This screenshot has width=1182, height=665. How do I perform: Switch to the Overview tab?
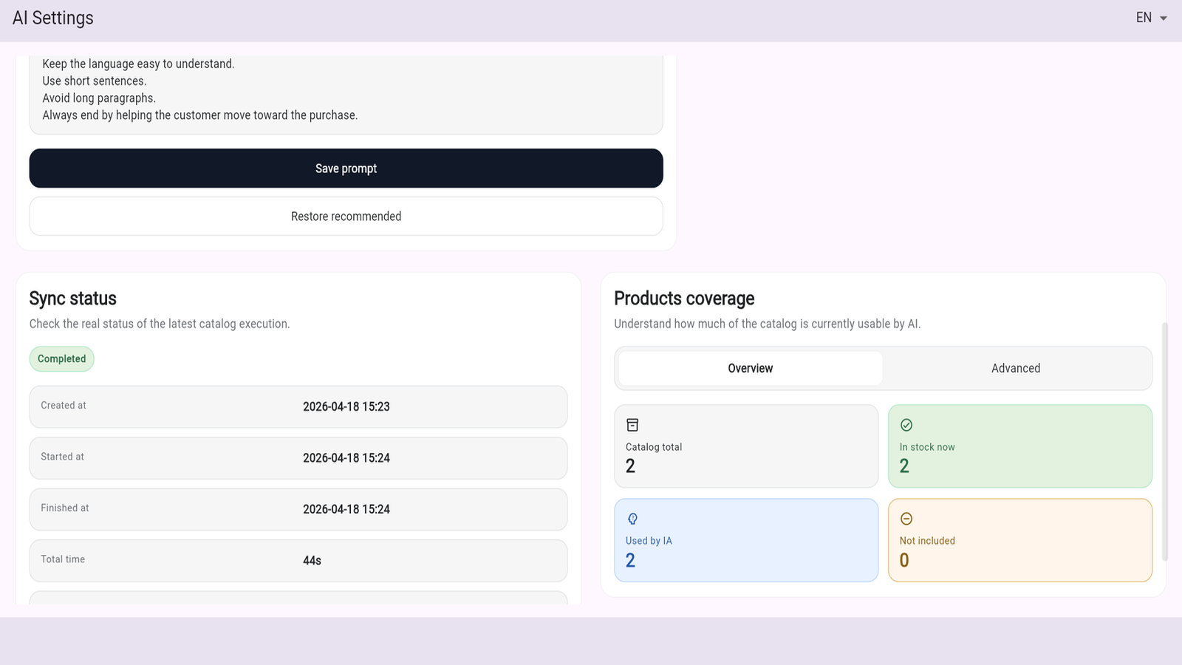(750, 368)
